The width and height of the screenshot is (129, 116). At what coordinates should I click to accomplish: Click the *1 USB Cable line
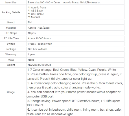[36, 14]
